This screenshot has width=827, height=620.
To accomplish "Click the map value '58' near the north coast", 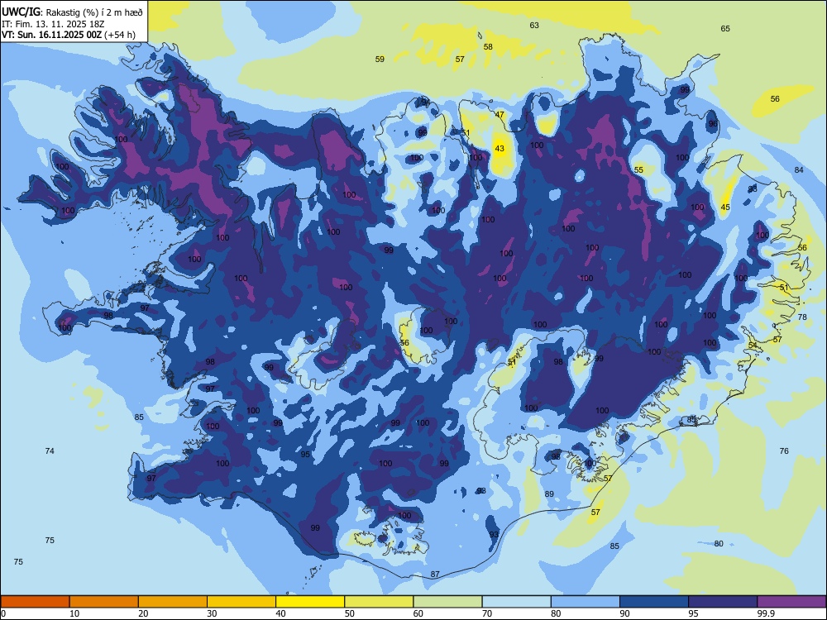I will tap(489, 47).
